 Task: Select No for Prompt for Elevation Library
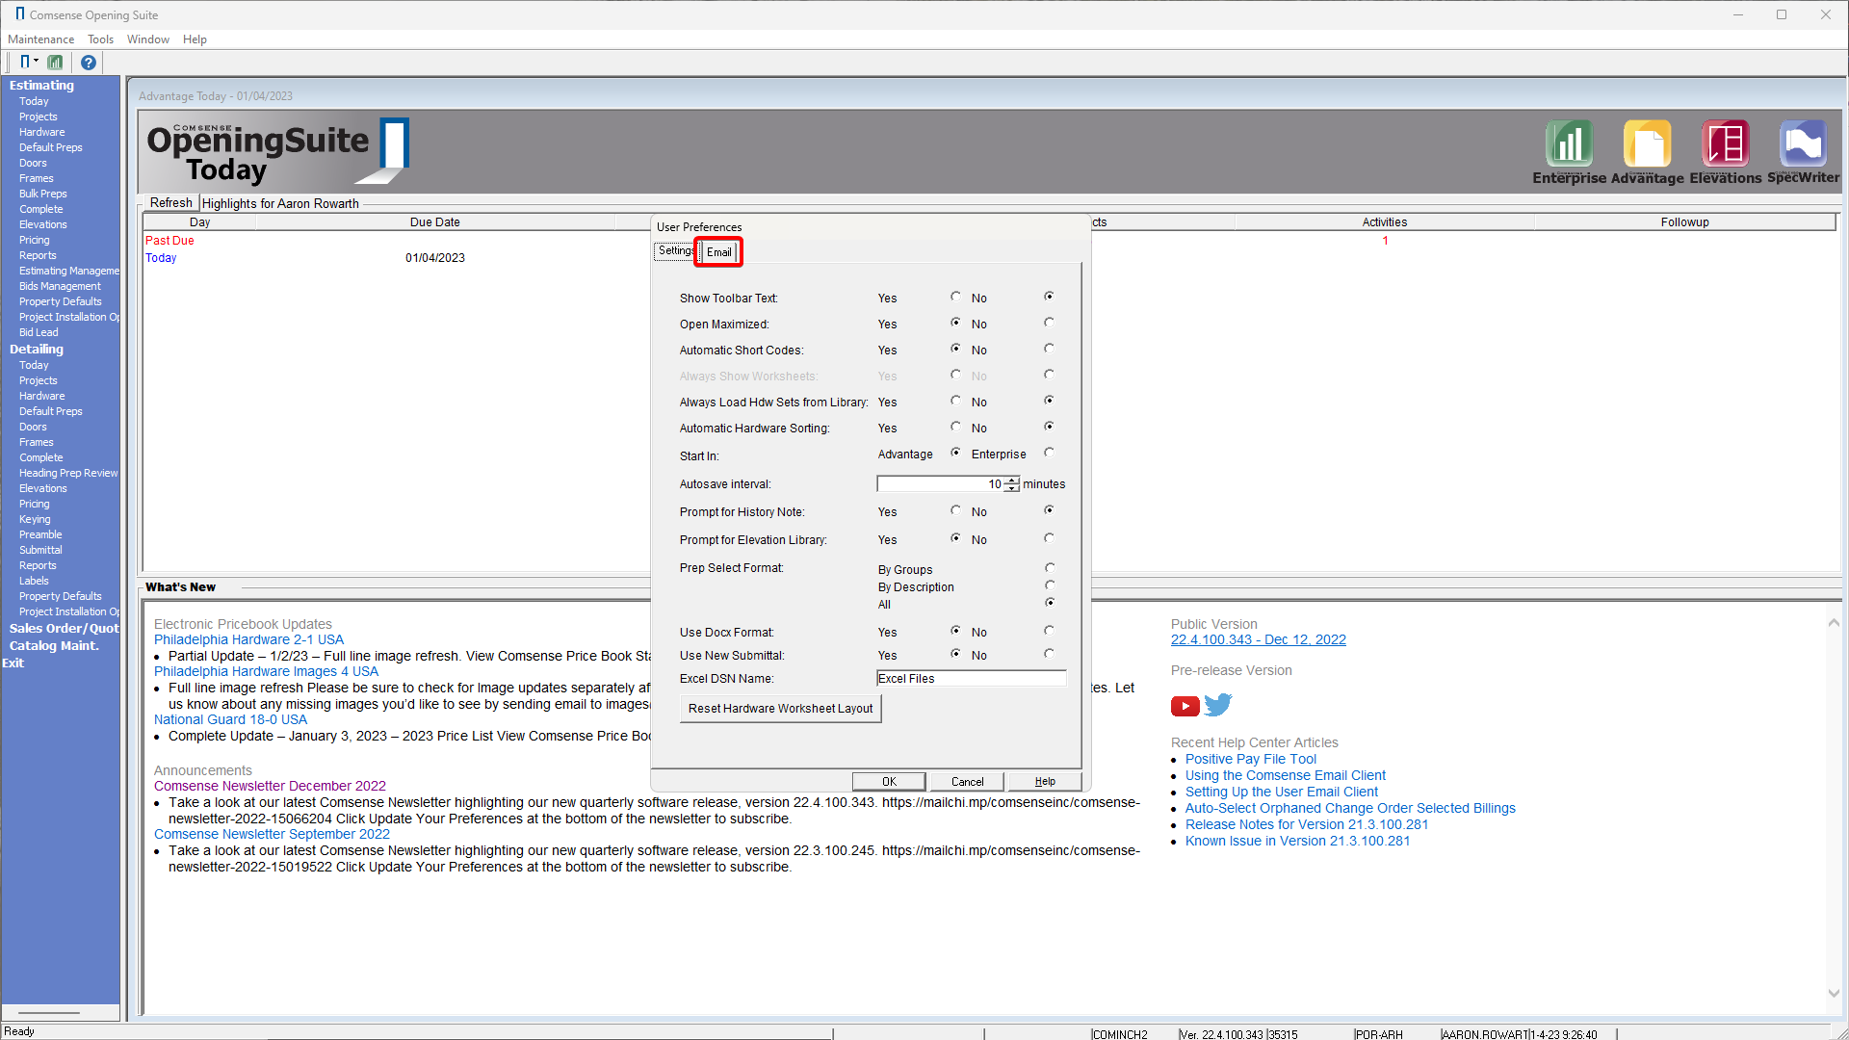pyautogui.click(x=1049, y=538)
